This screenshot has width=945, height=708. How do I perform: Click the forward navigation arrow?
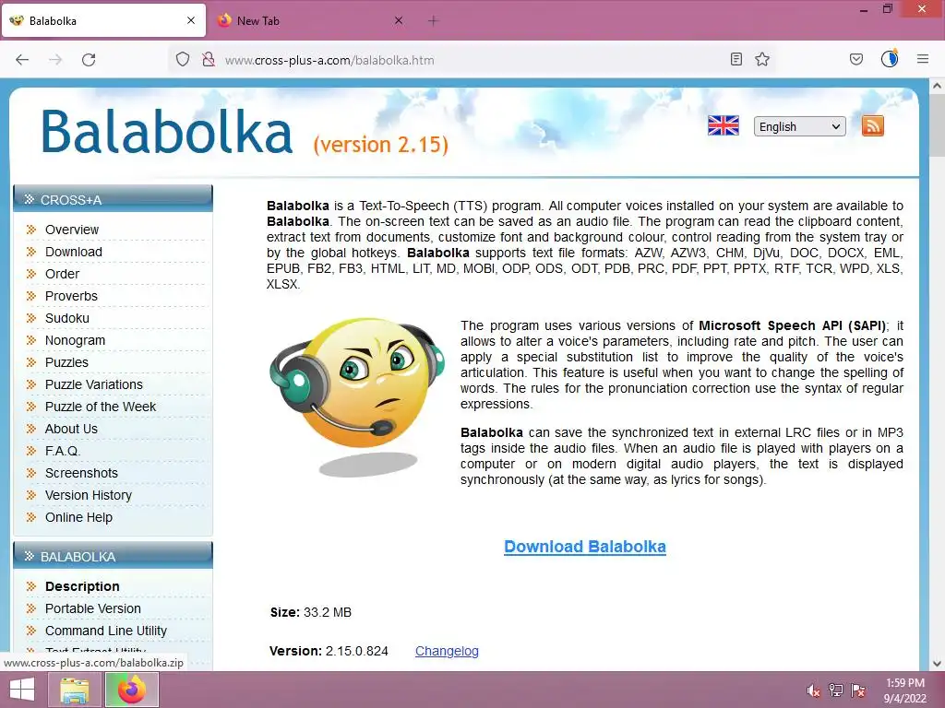(x=55, y=60)
